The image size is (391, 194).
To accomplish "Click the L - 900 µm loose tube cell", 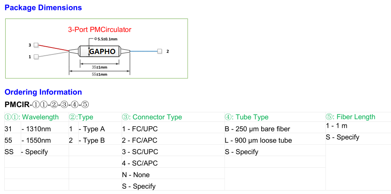I will 258,140.
